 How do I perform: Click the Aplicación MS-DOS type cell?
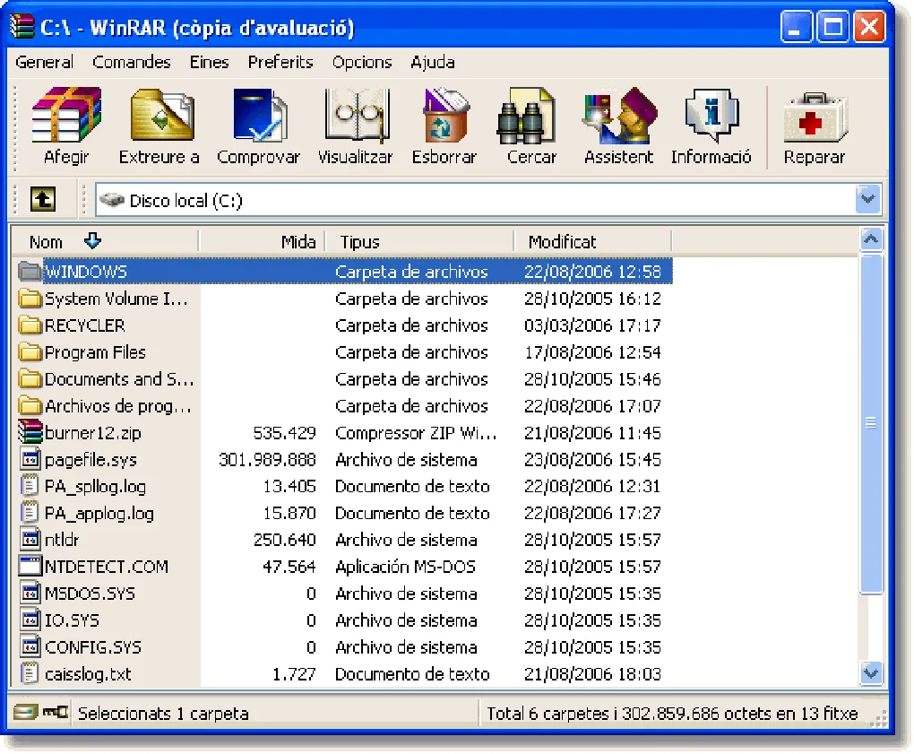[x=405, y=567]
